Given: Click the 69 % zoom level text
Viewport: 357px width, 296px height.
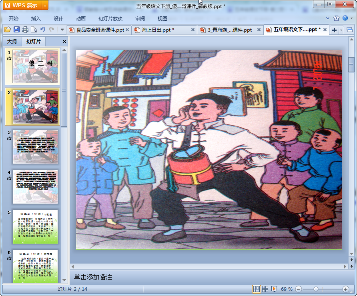Looking at the screenshot, I should click(287, 289).
